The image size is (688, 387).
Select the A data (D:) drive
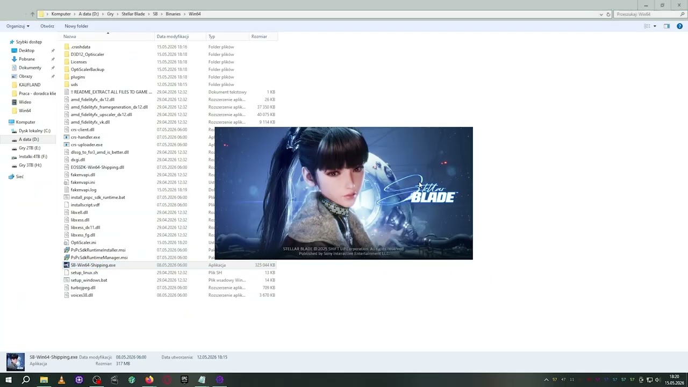click(x=28, y=139)
